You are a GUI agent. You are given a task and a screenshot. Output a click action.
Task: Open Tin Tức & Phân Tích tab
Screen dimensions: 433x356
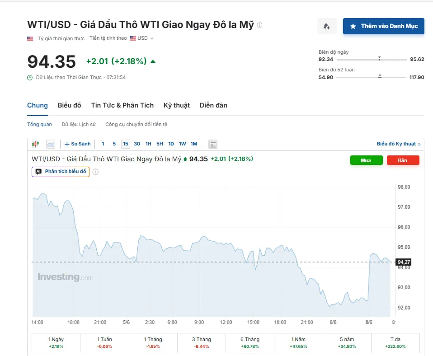click(122, 105)
